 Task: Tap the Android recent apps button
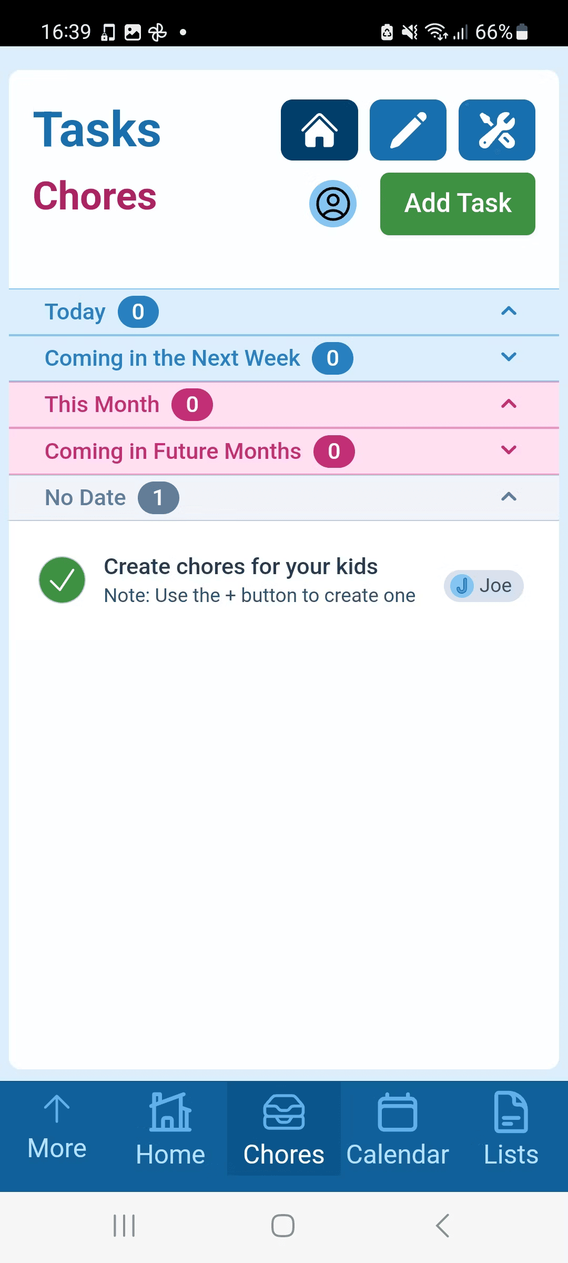(125, 1226)
